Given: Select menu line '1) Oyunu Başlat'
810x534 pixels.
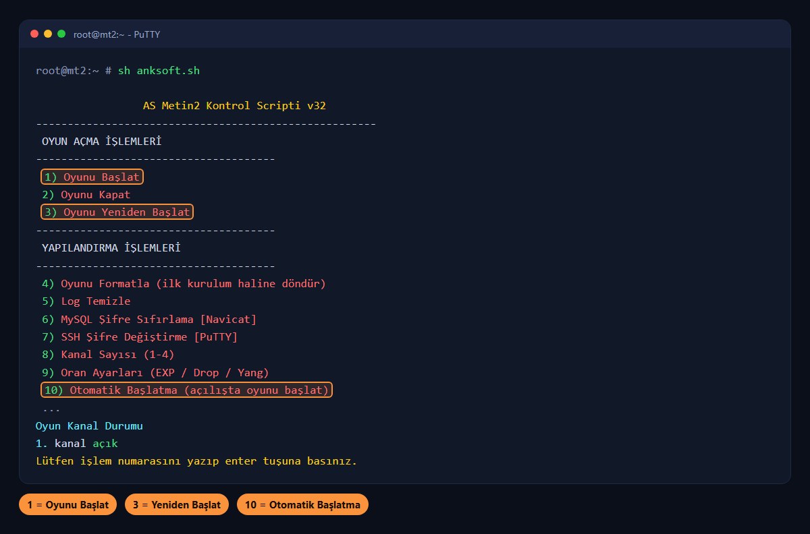Looking at the screenshot, I should point(92,177).
